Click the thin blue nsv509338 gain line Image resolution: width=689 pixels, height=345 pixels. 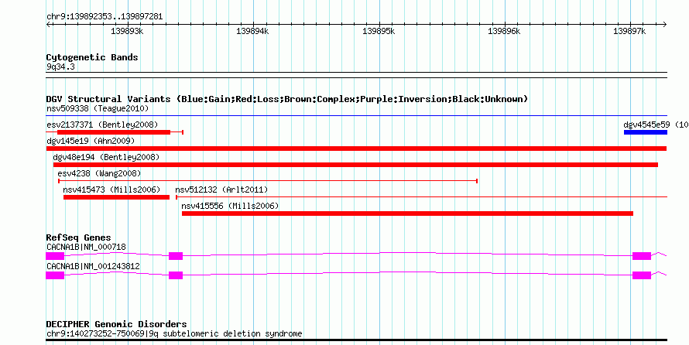[x=356, y=115]
